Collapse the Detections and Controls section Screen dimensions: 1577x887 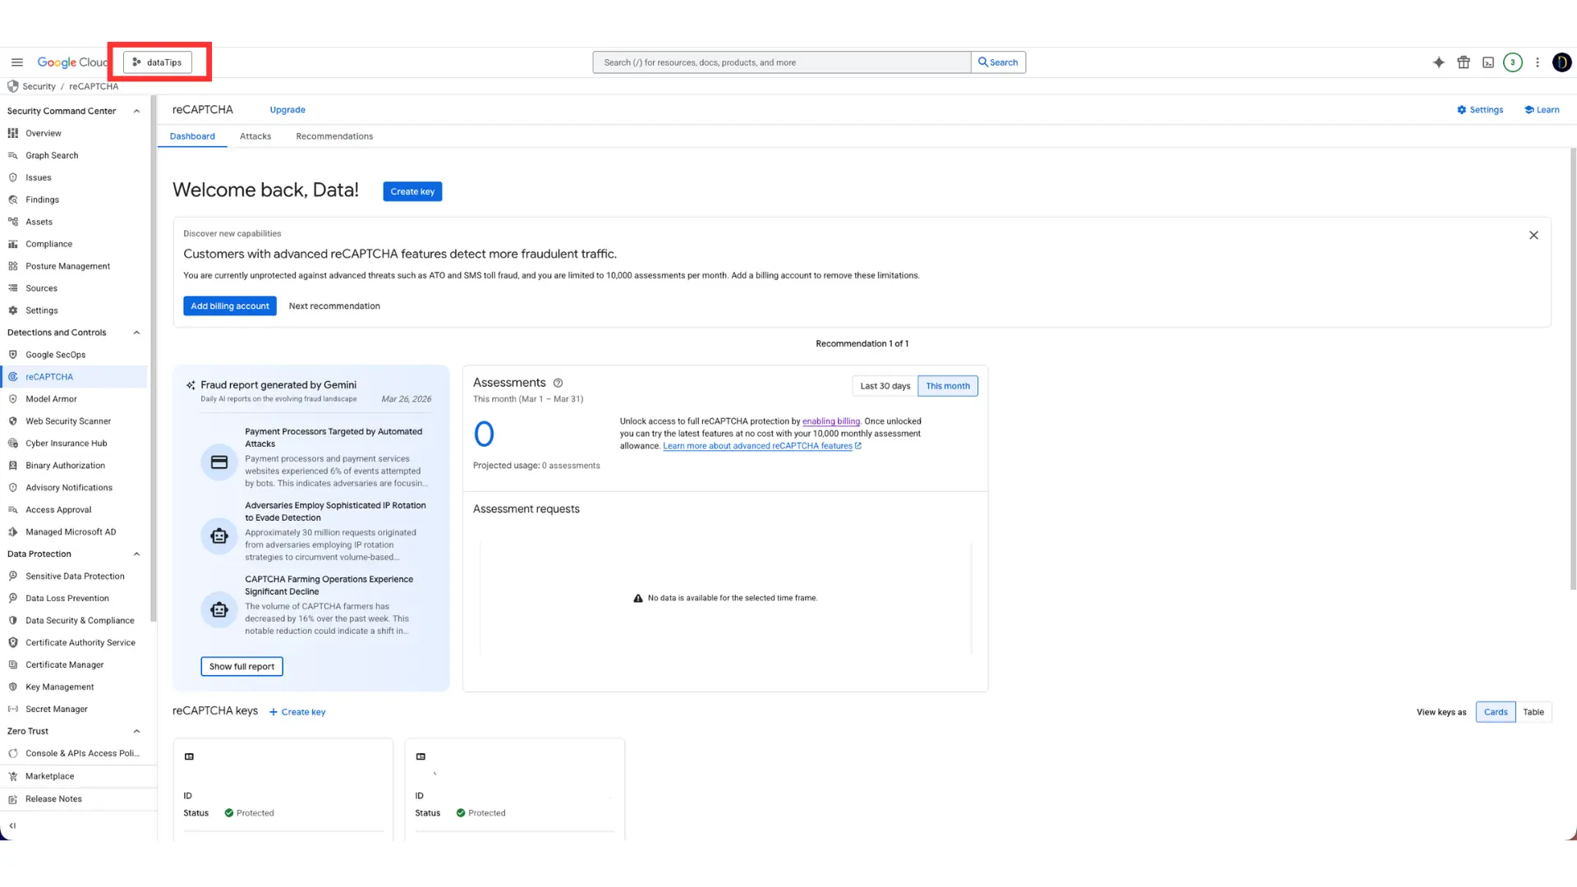[x=136, y=333]
